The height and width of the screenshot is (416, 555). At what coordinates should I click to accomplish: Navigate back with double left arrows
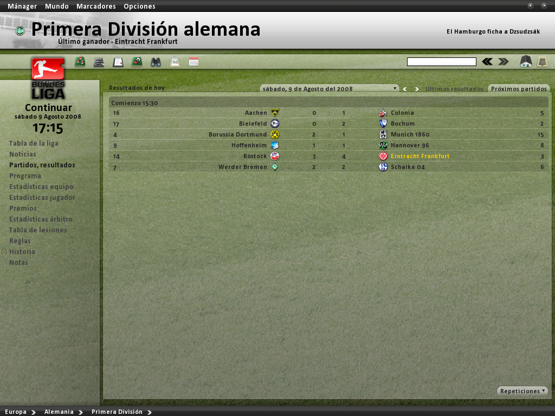point(487,62)
